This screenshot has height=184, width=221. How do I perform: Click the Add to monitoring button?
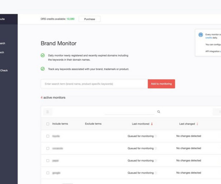161,84
